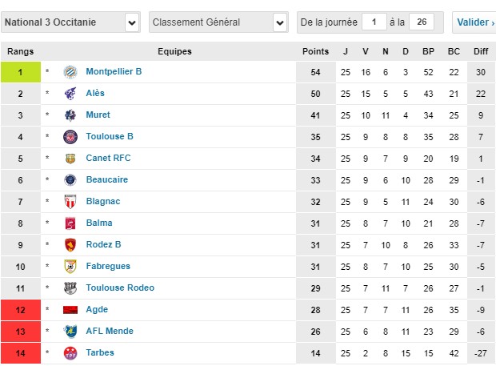496x366 pixels.
Task: Click the Montpellier B club crest icon
Action: 70,72
